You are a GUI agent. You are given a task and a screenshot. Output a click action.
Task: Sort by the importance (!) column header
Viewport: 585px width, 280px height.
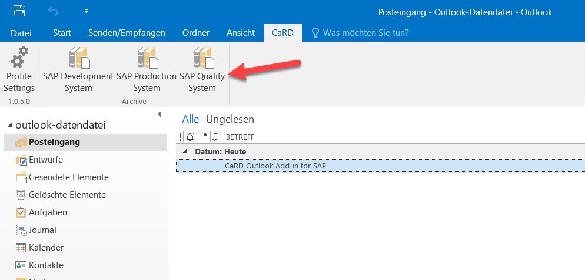click(180, 137)
